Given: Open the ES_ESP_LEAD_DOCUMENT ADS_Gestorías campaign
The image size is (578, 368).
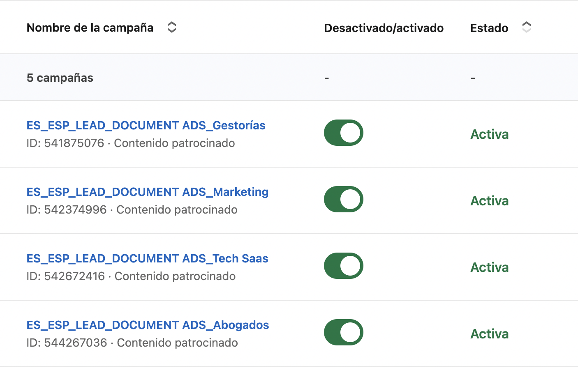Looking at the screenshot, I should point(146,125).
